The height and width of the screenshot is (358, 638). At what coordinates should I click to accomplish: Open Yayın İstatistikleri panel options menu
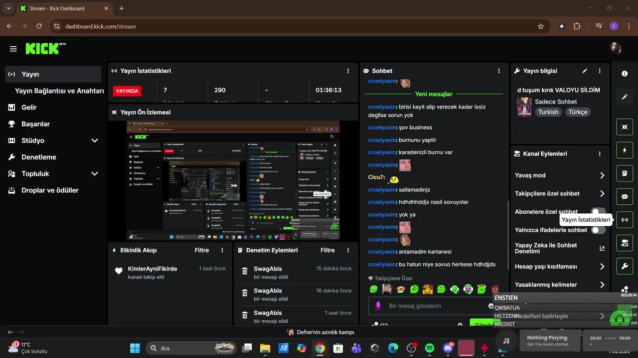point(348,71)
